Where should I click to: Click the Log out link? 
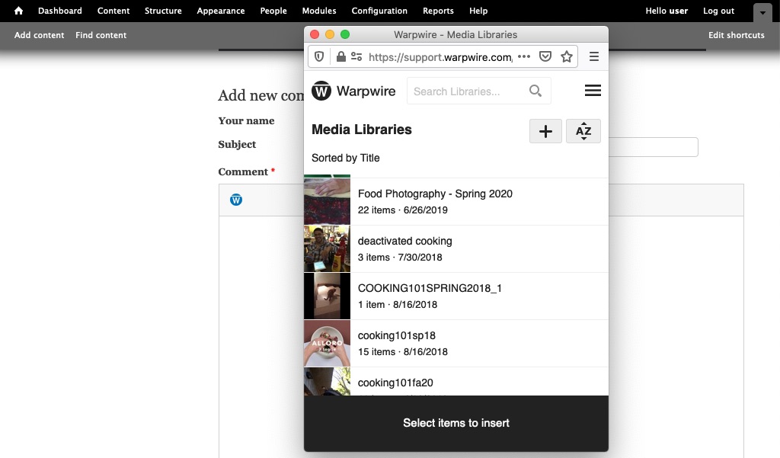coord(719,11)
